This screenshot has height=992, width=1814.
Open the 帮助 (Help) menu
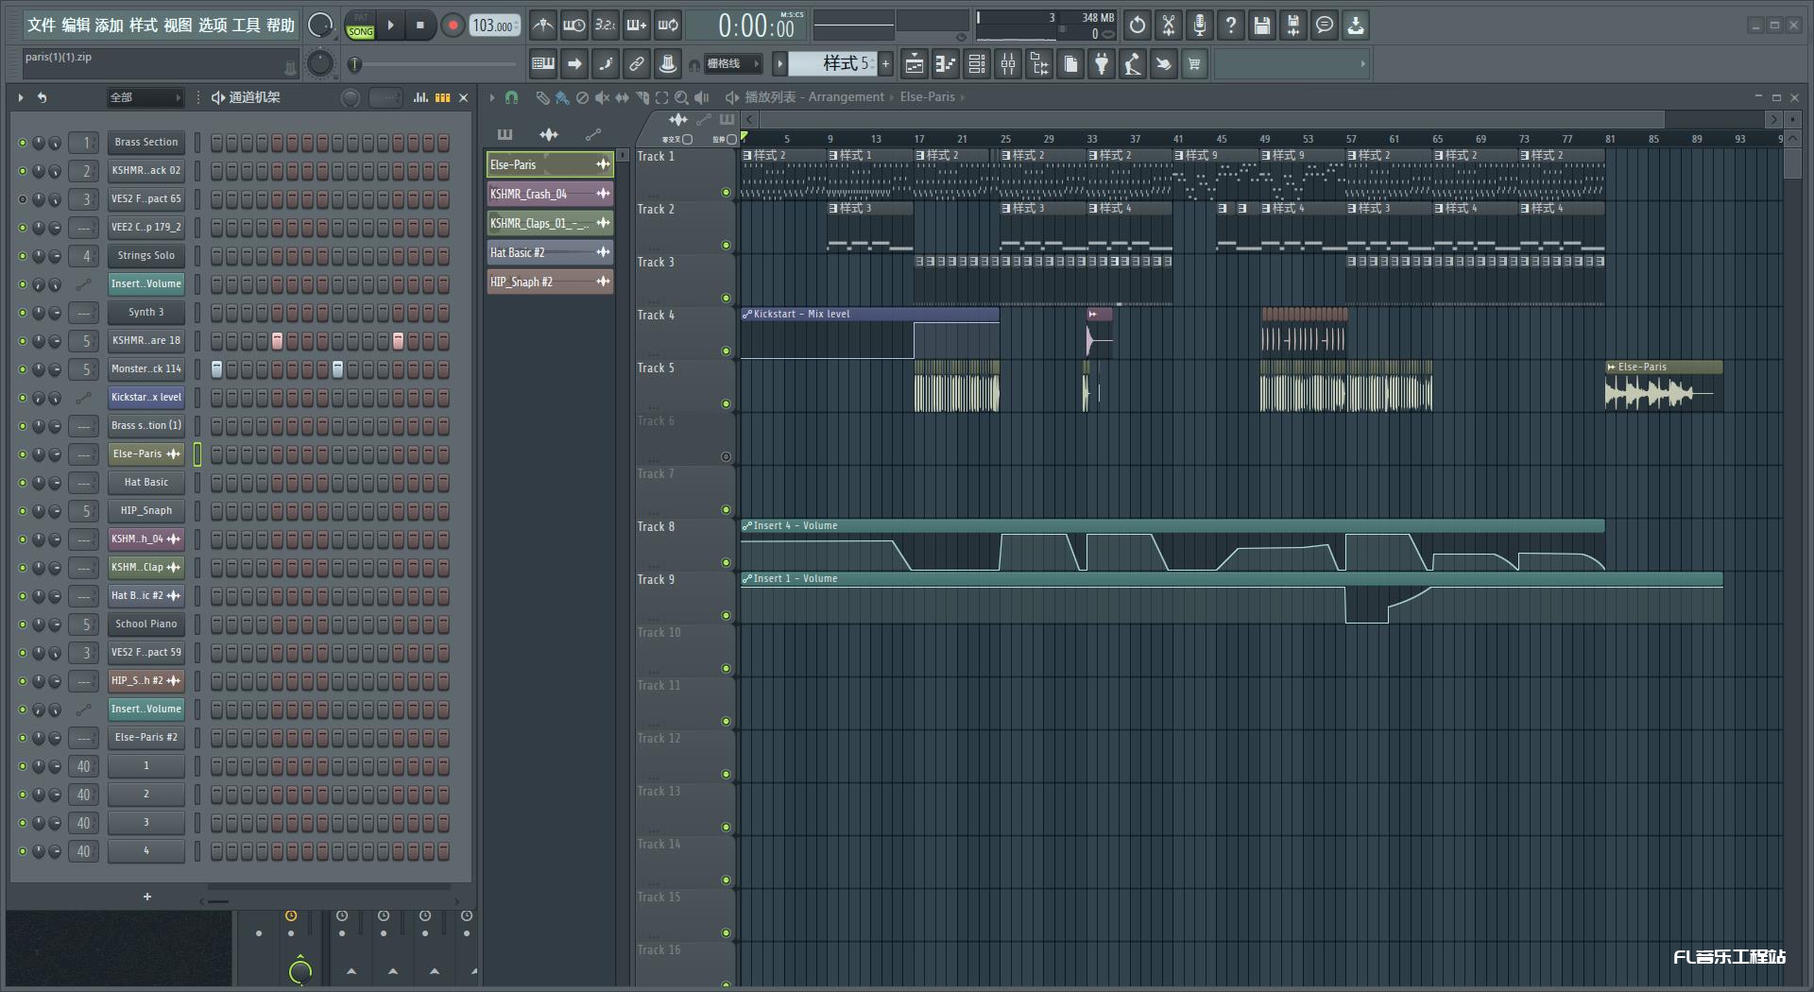pyautogui.click(x=281, y=26)
